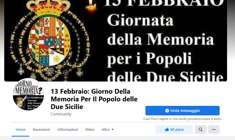This screenshot has height=140, width=235.
Task: Open the Informazioni tab
Action: (68, 129)
